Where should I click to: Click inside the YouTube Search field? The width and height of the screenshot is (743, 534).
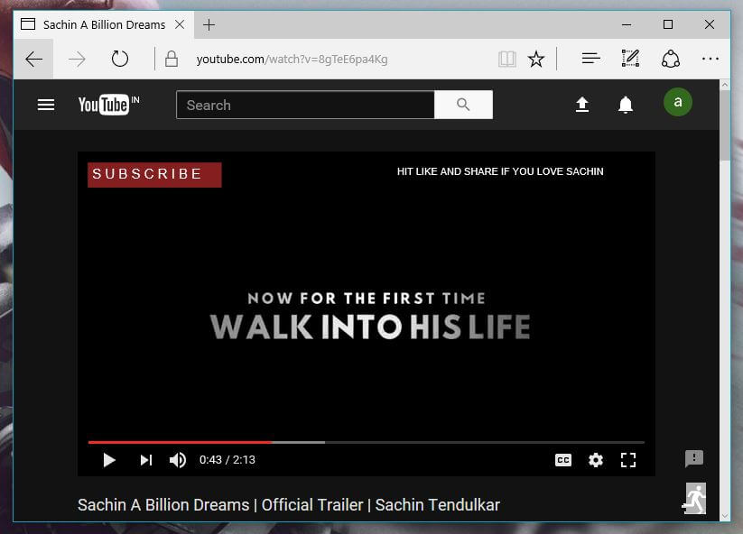click(305, 105)
